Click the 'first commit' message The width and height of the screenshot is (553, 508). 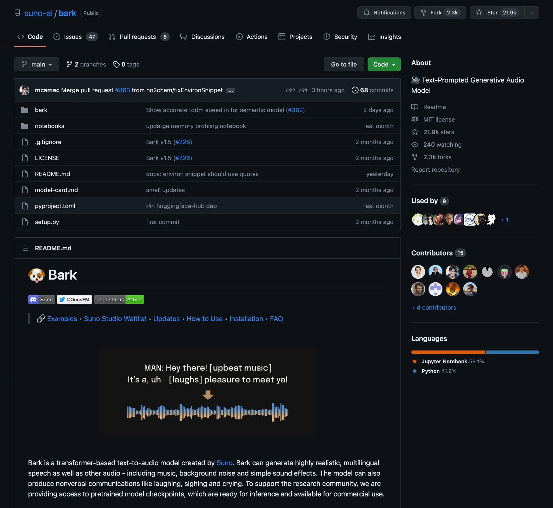162,222
